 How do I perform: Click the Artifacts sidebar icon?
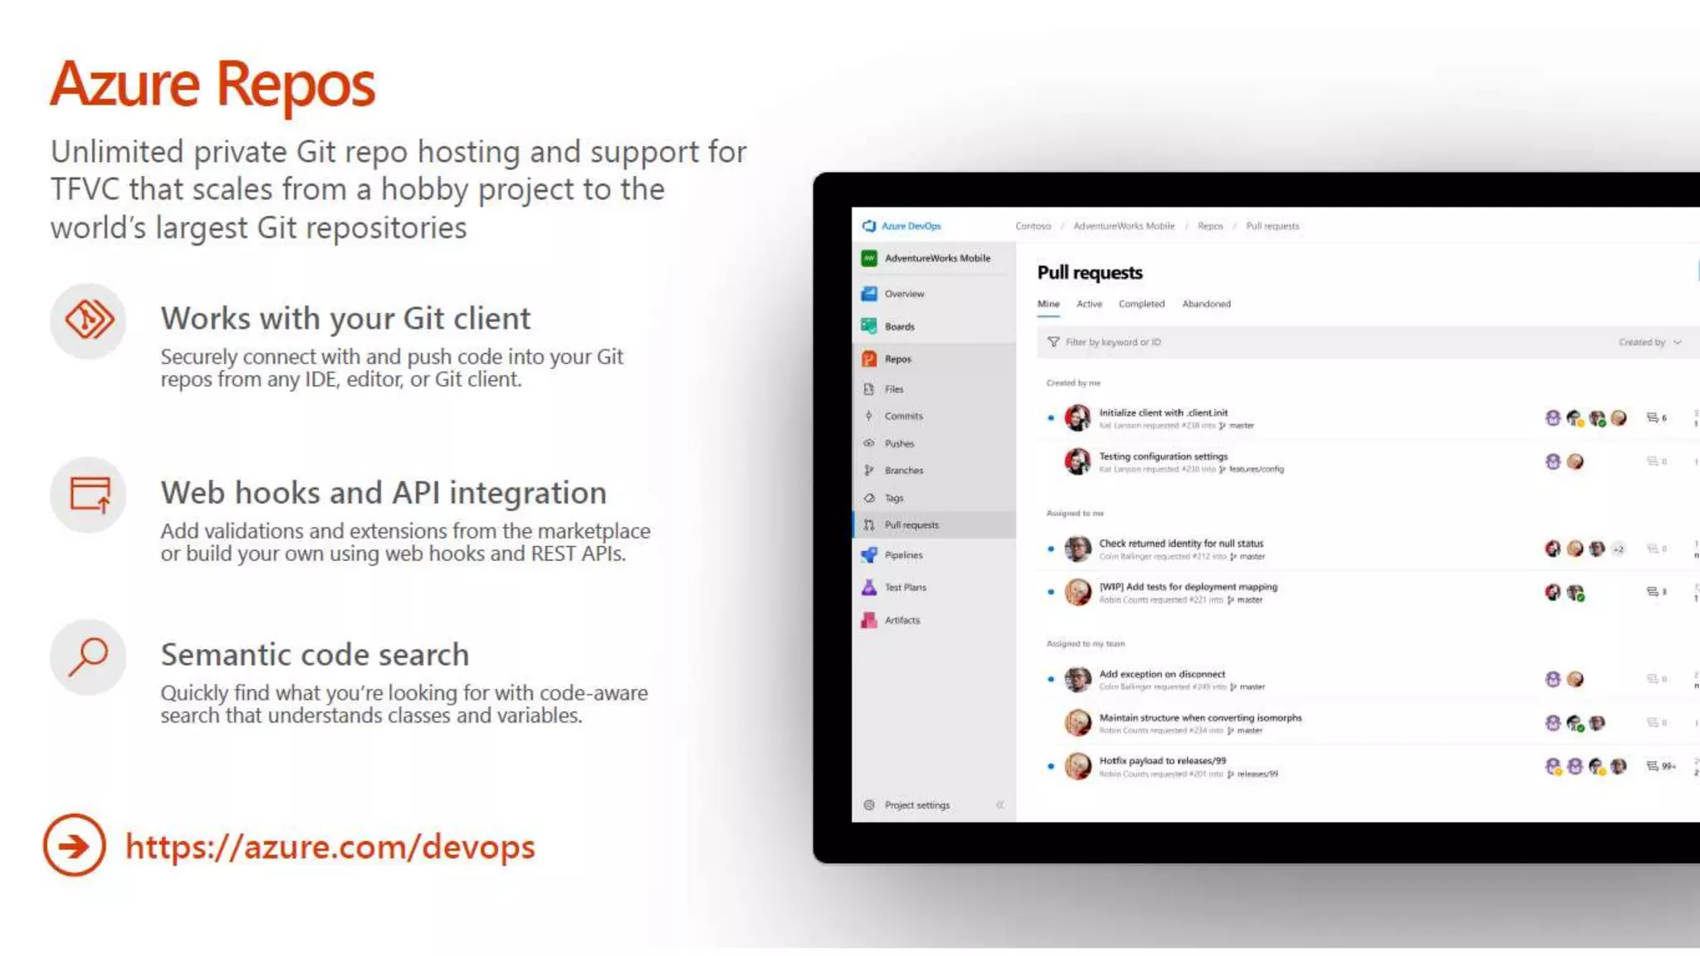click(869, 620)
